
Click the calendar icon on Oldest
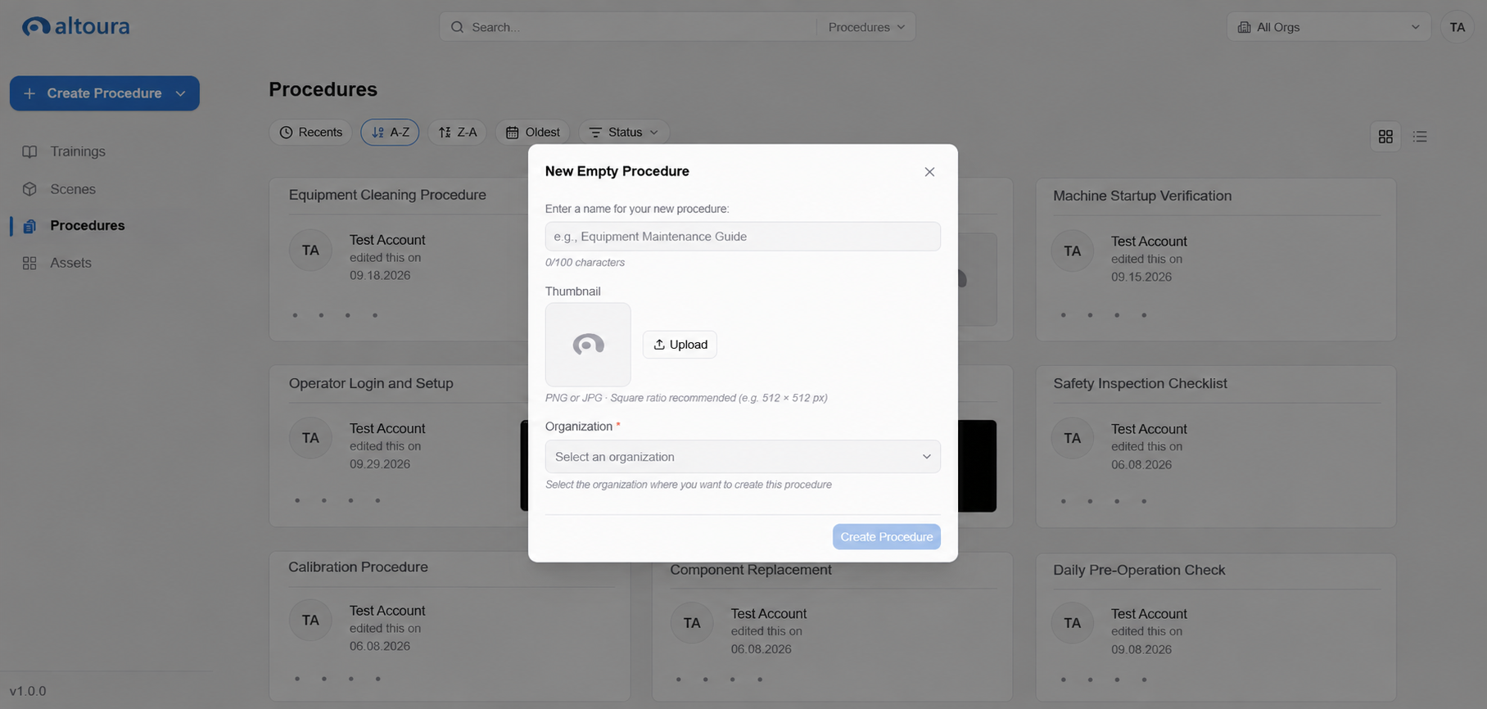coord(513,133)
